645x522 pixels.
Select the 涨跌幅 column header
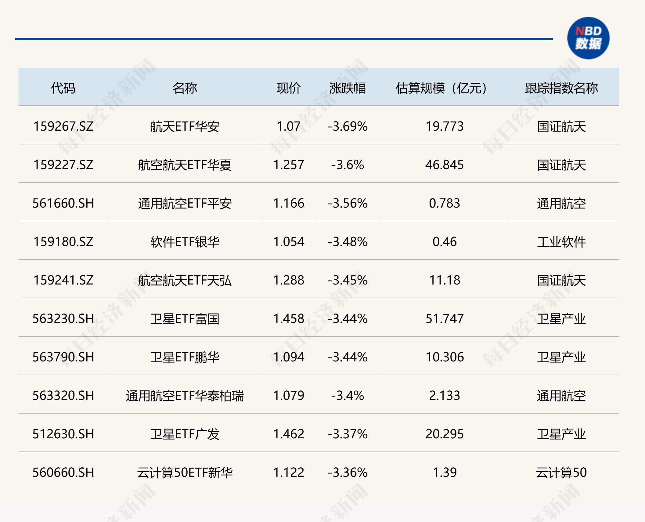point(348,87)
